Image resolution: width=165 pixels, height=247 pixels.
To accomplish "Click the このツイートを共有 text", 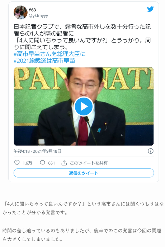I will [89, 163].
